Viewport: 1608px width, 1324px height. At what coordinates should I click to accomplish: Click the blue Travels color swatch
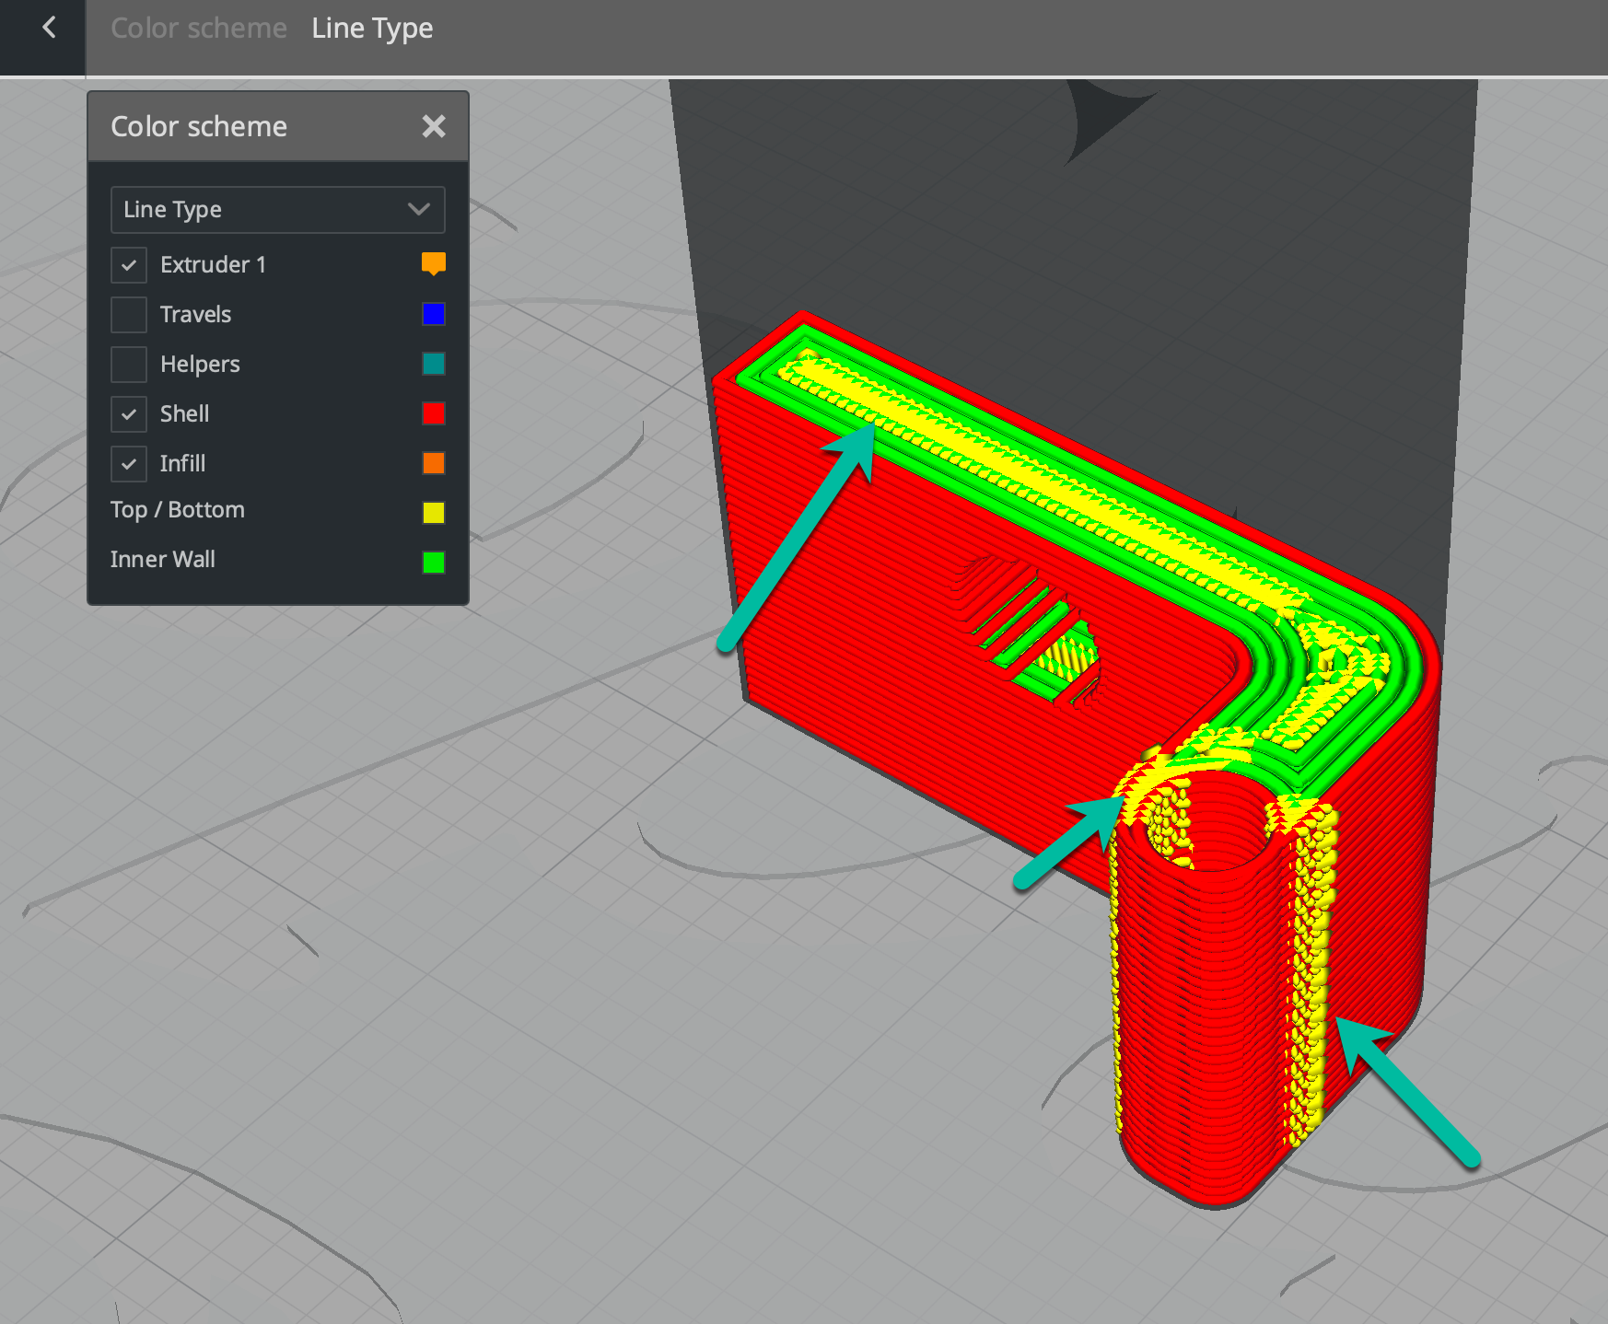point(434,314)
